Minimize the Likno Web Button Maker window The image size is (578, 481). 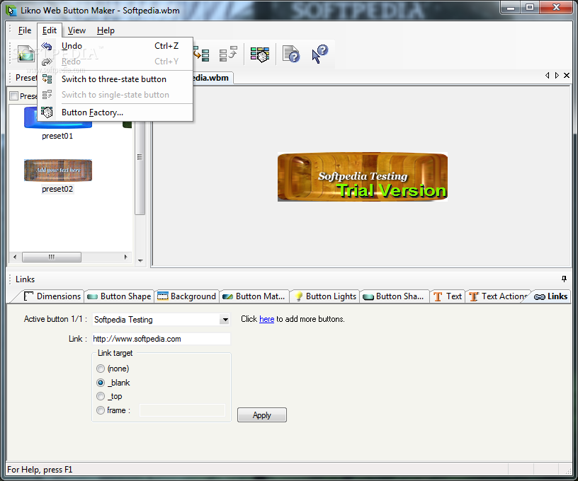pos(511,8)
